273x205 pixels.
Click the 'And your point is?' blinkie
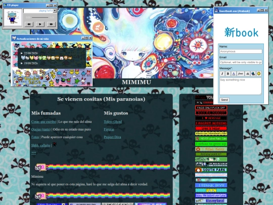point(211,154)
